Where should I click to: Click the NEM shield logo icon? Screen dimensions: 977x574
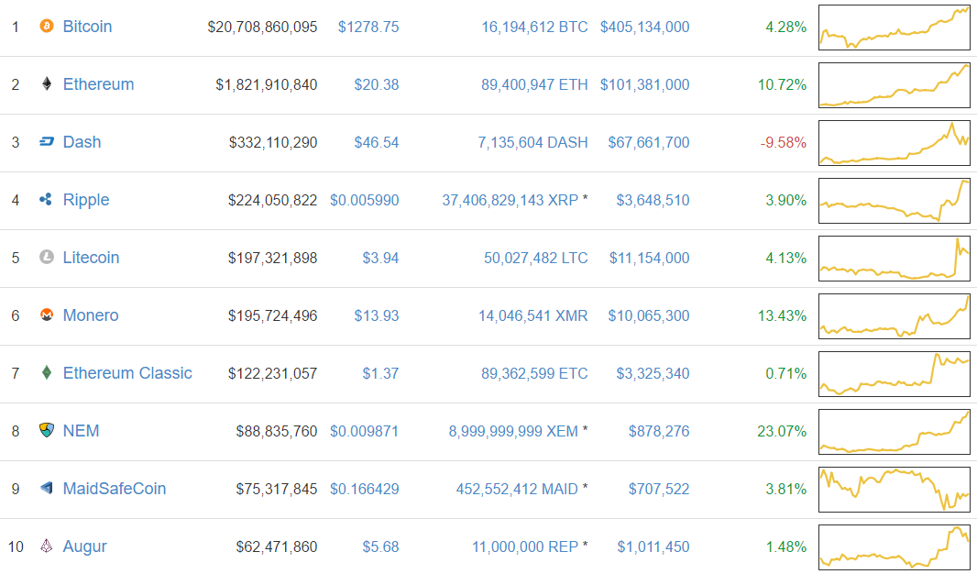click(x=47, y=430)
